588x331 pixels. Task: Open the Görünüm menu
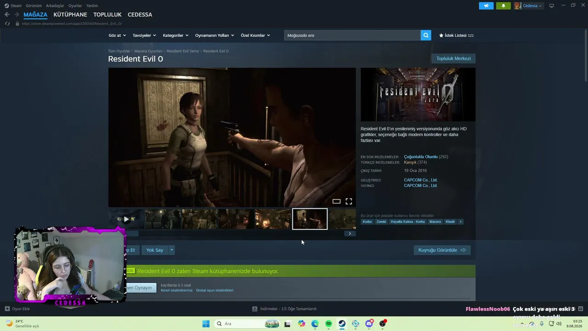pyautogui.click(x=34, y=6)
